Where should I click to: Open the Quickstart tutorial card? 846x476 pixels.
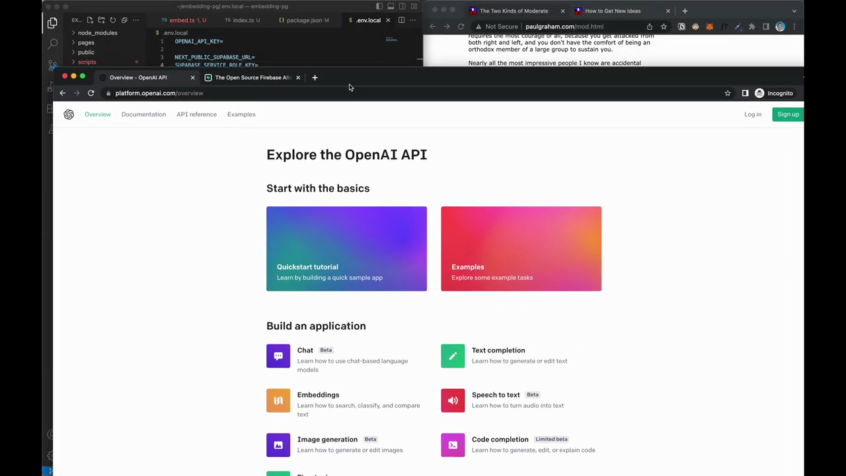click(346, 249)
